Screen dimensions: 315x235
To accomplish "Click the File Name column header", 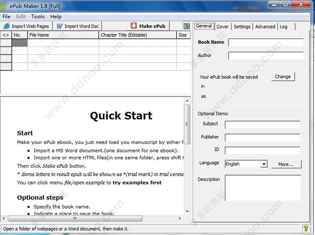I will click(63, 35).
